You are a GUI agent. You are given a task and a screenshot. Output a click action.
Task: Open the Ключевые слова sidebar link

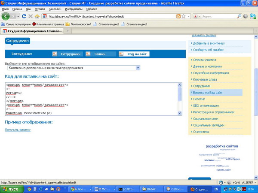pyautogui.click(x=205, y=79)
